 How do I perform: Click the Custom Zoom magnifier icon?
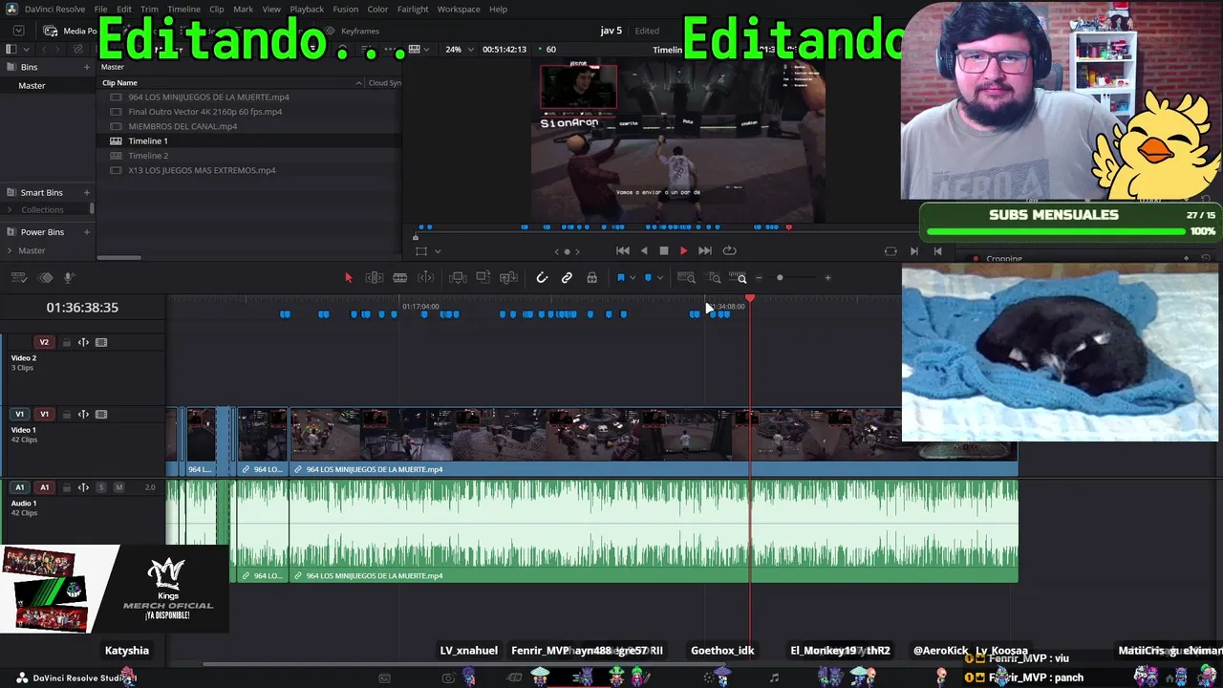point(740,278)
